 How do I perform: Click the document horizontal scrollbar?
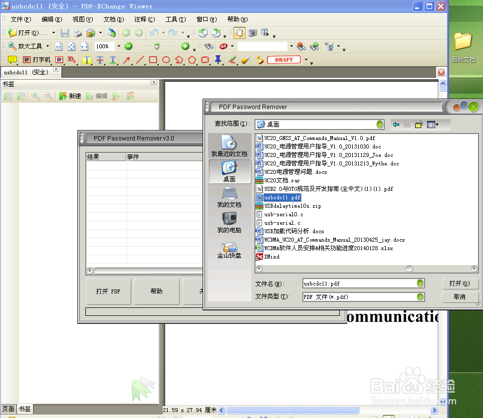pos(292,410)
